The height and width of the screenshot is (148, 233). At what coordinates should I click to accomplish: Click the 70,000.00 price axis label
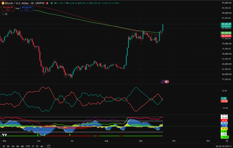tap(226, 54)
